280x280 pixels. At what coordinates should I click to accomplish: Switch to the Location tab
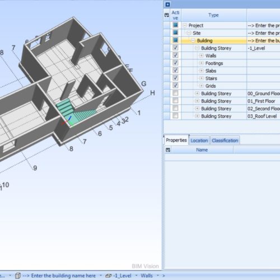point(199,141)
